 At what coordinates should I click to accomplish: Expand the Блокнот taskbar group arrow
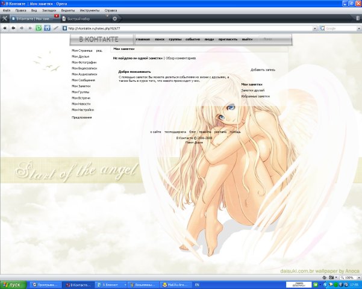pyautogui.click(x=125, y=285)
